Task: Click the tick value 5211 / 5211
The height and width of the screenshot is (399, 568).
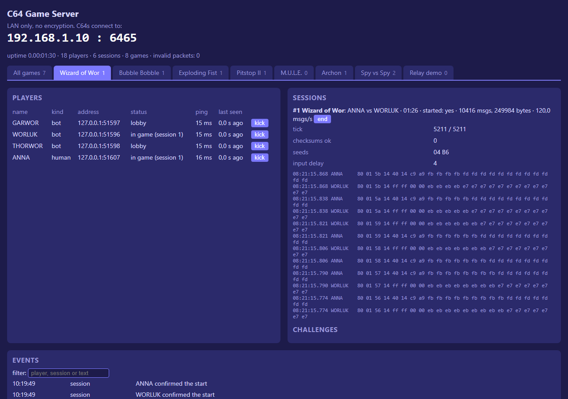Action: (450, 129)
